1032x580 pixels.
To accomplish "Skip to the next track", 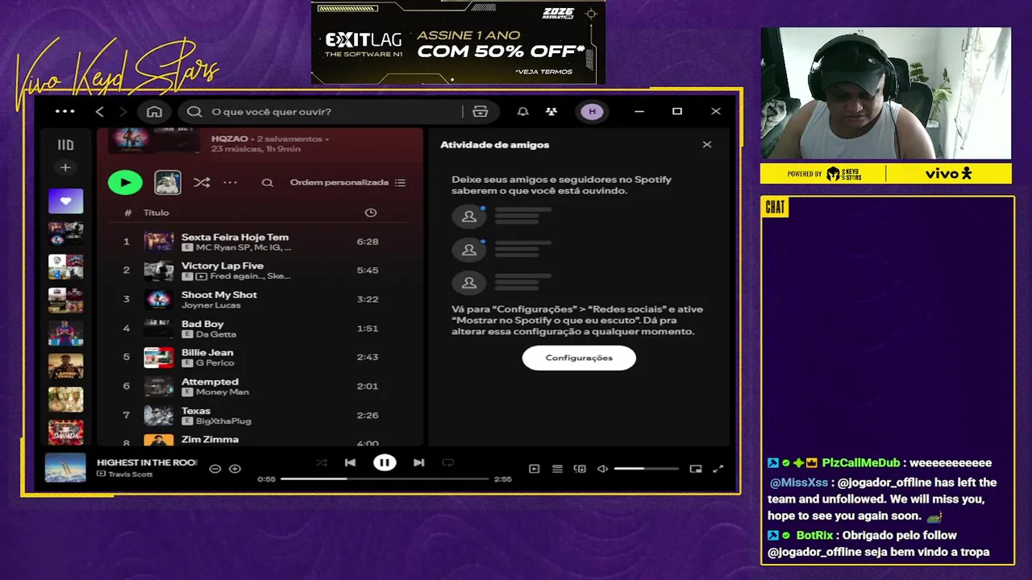I will [418, 462].
